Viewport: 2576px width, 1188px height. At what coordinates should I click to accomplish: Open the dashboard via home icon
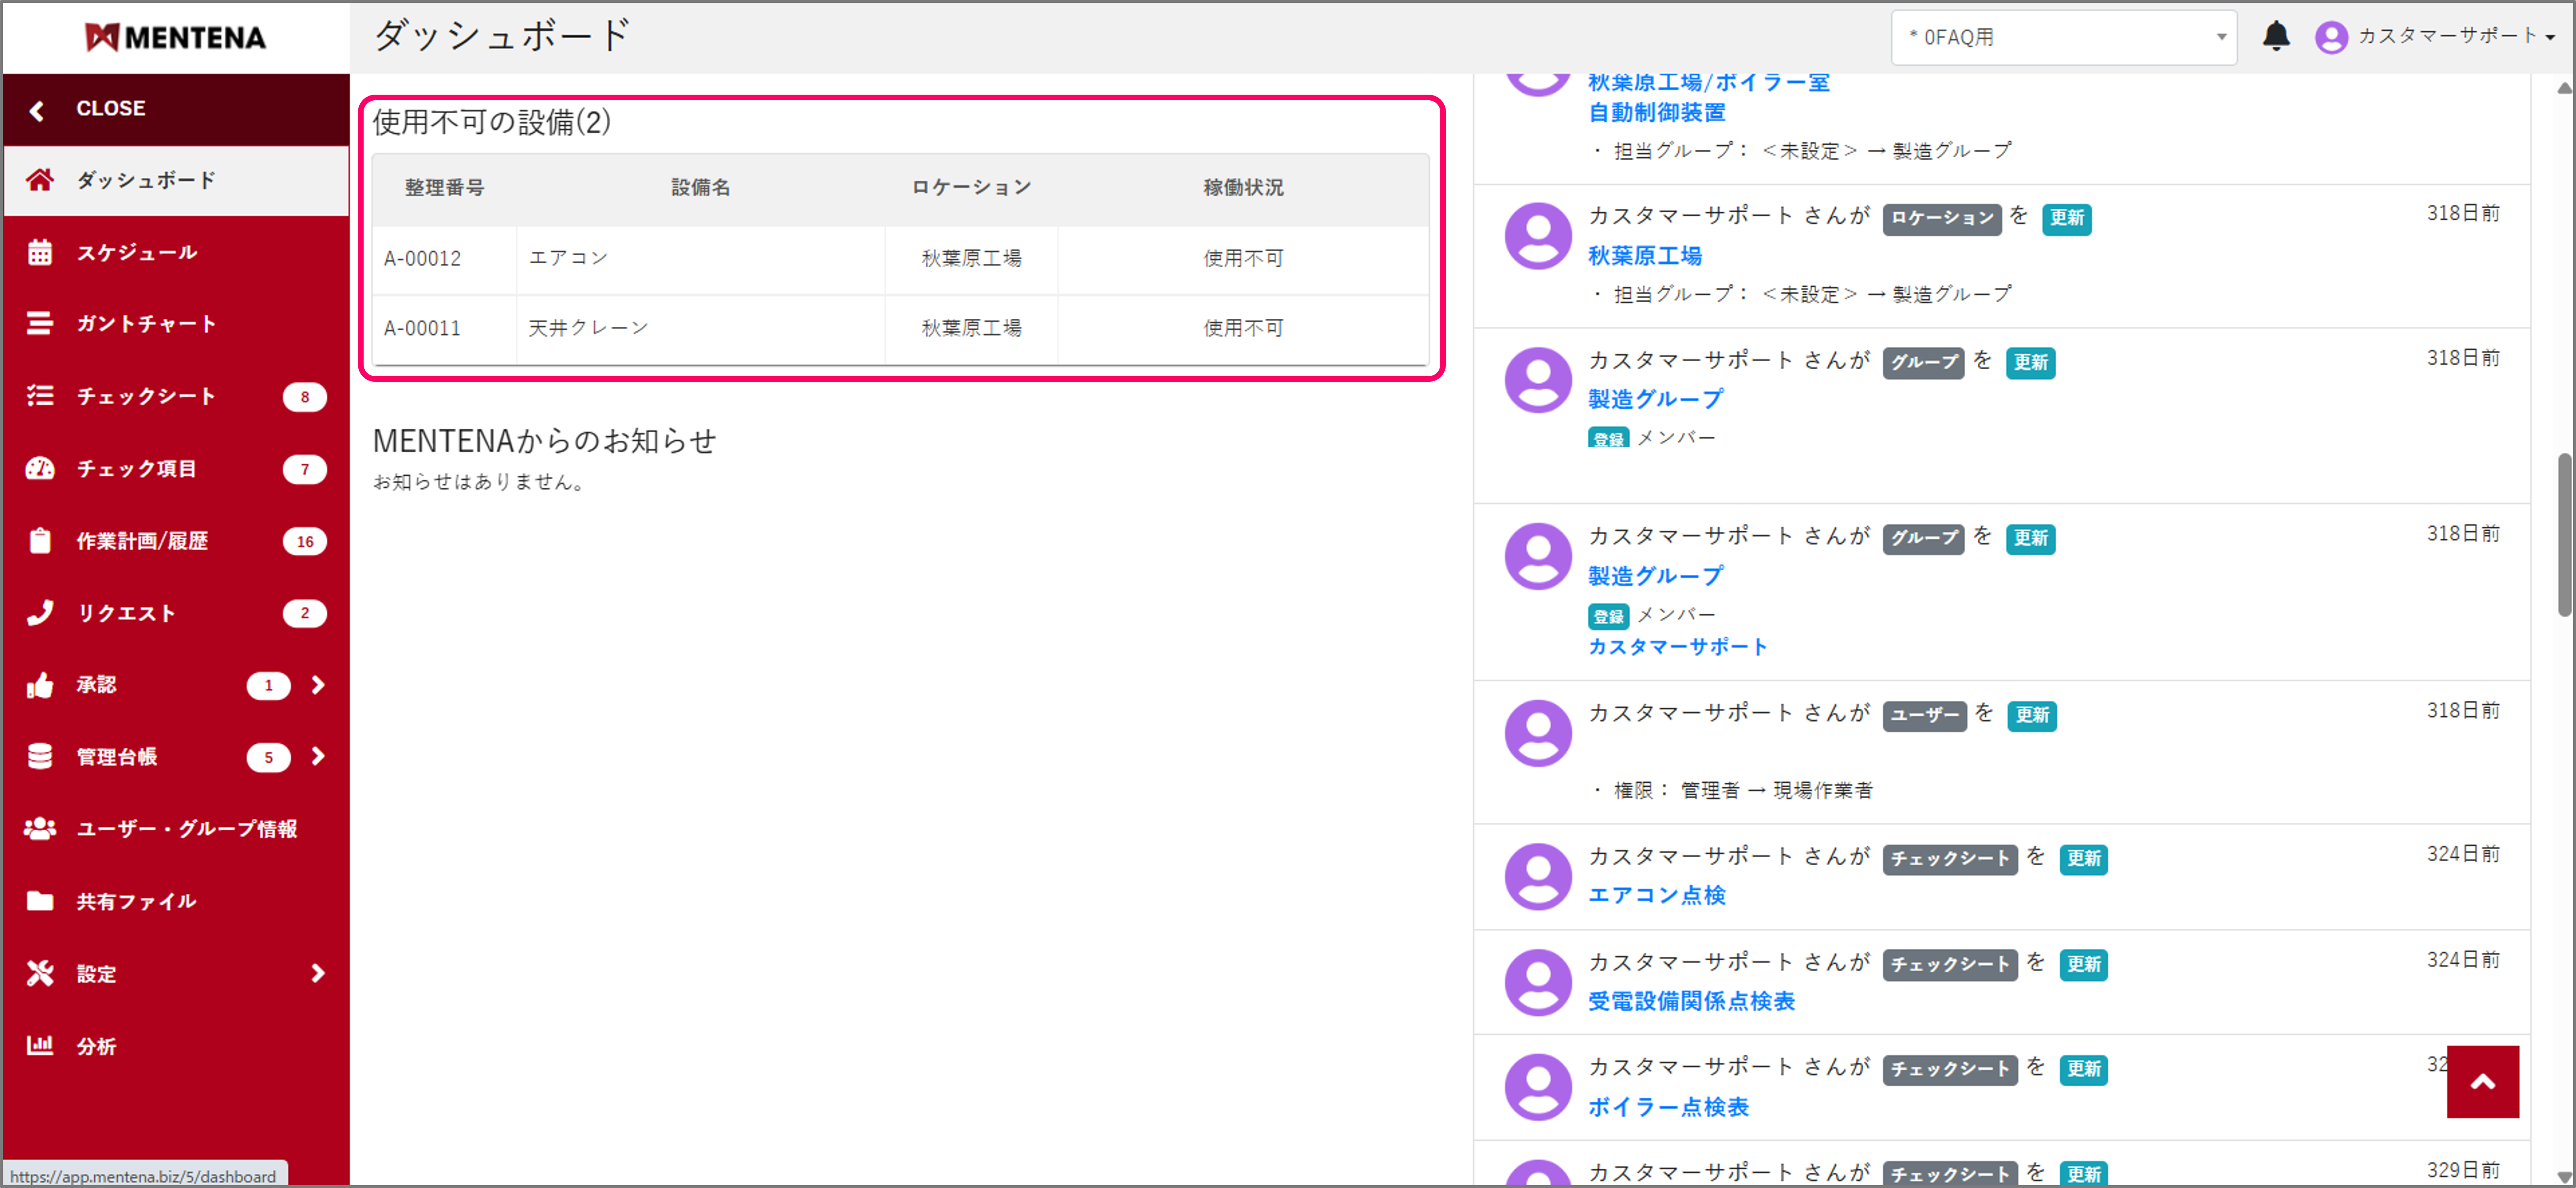tap(40, 180)
